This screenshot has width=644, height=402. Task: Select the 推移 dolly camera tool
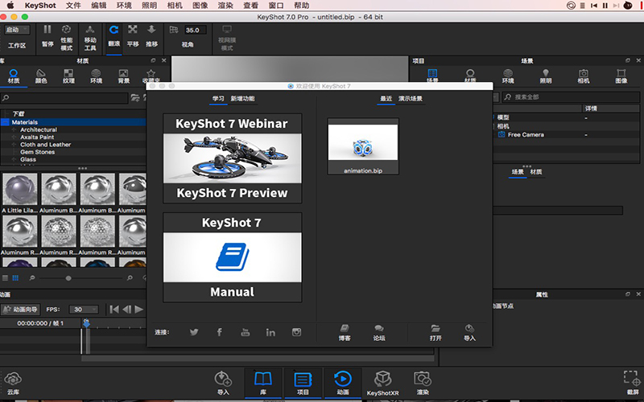click(151, 36)
